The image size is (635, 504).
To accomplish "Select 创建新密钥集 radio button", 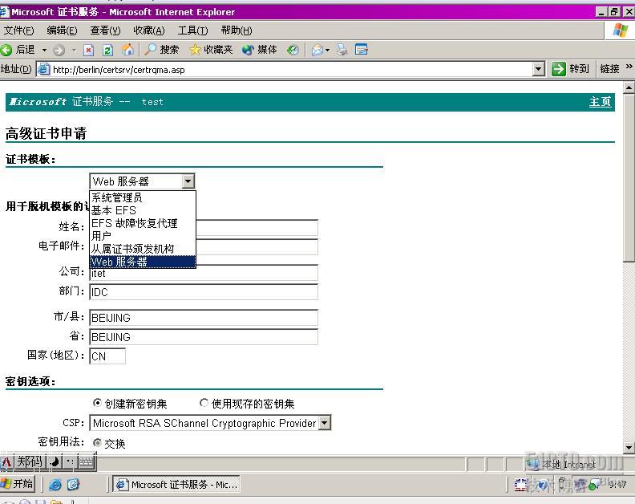I will point(97,403).
